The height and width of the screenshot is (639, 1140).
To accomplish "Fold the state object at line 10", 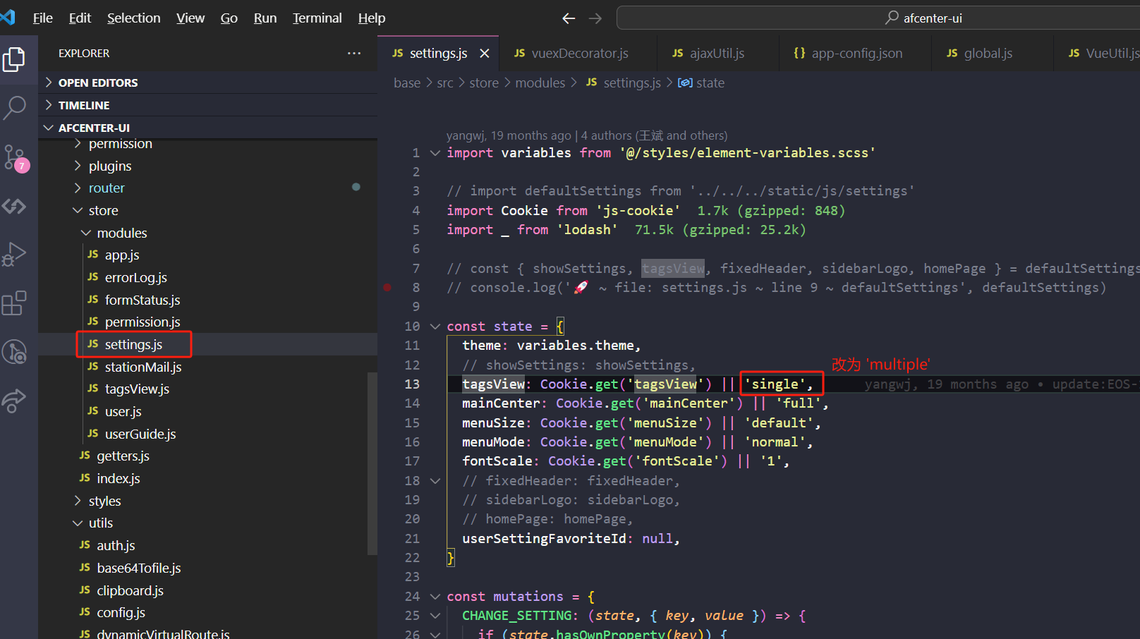I will tap(435, 327).
